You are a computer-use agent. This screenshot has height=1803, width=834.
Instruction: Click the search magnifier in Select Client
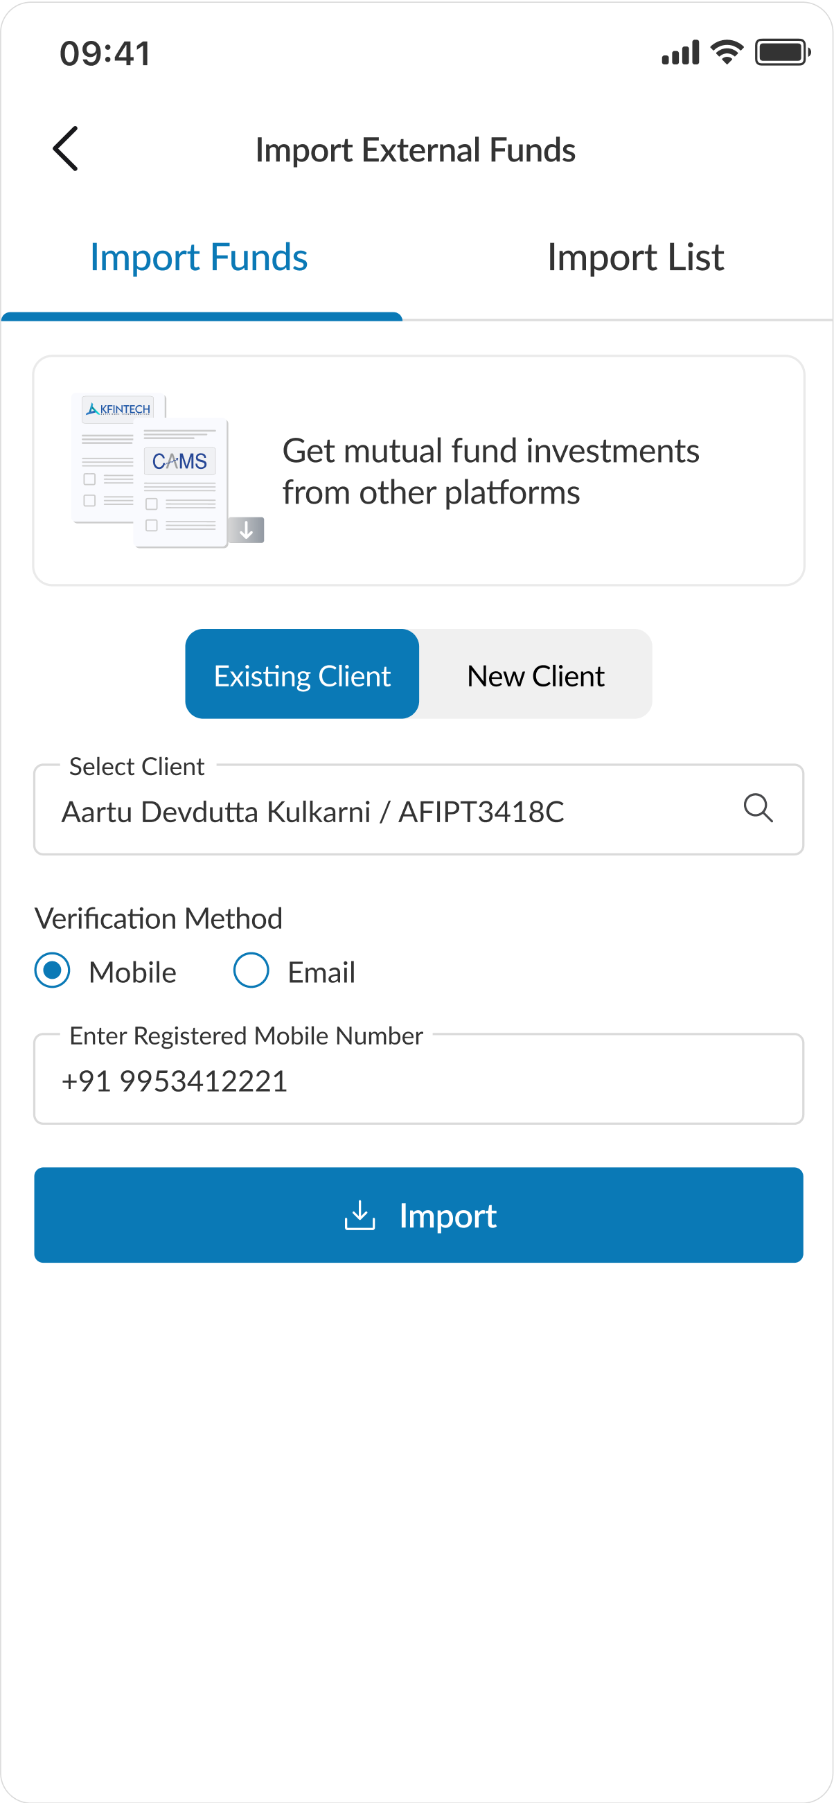758,808
